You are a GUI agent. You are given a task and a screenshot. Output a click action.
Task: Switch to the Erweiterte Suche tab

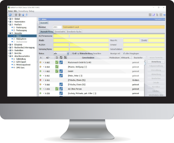click(x=74, y=31)
